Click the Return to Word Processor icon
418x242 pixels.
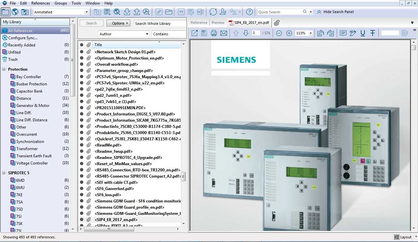click(x=201, y=12)
